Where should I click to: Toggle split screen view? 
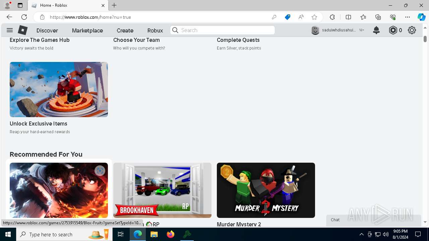[348, 17]
